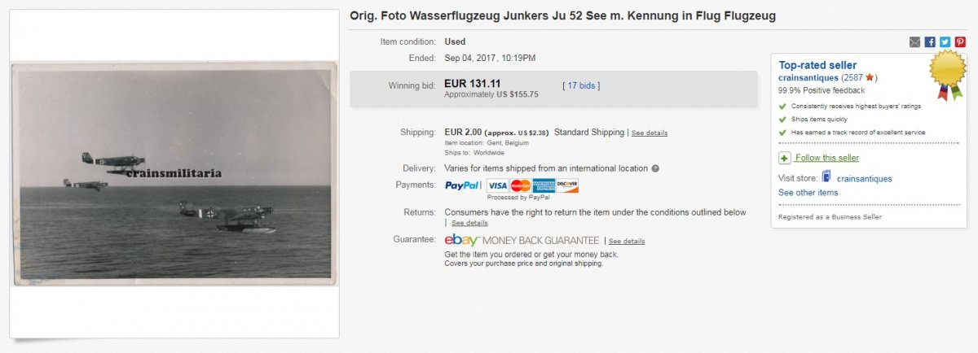Click the store icon beside crainsantiques
Image resolution: width=978 pixels, height=353 pixels.
click(826, 177)
